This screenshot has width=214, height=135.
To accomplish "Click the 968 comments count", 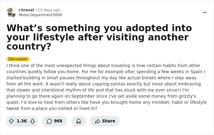I will coord(58,121).
